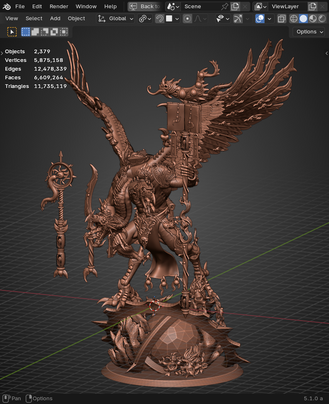Toggle X-ray mode icon
Image resolution: width=329 pixels, height=404 pixels.
281,19
